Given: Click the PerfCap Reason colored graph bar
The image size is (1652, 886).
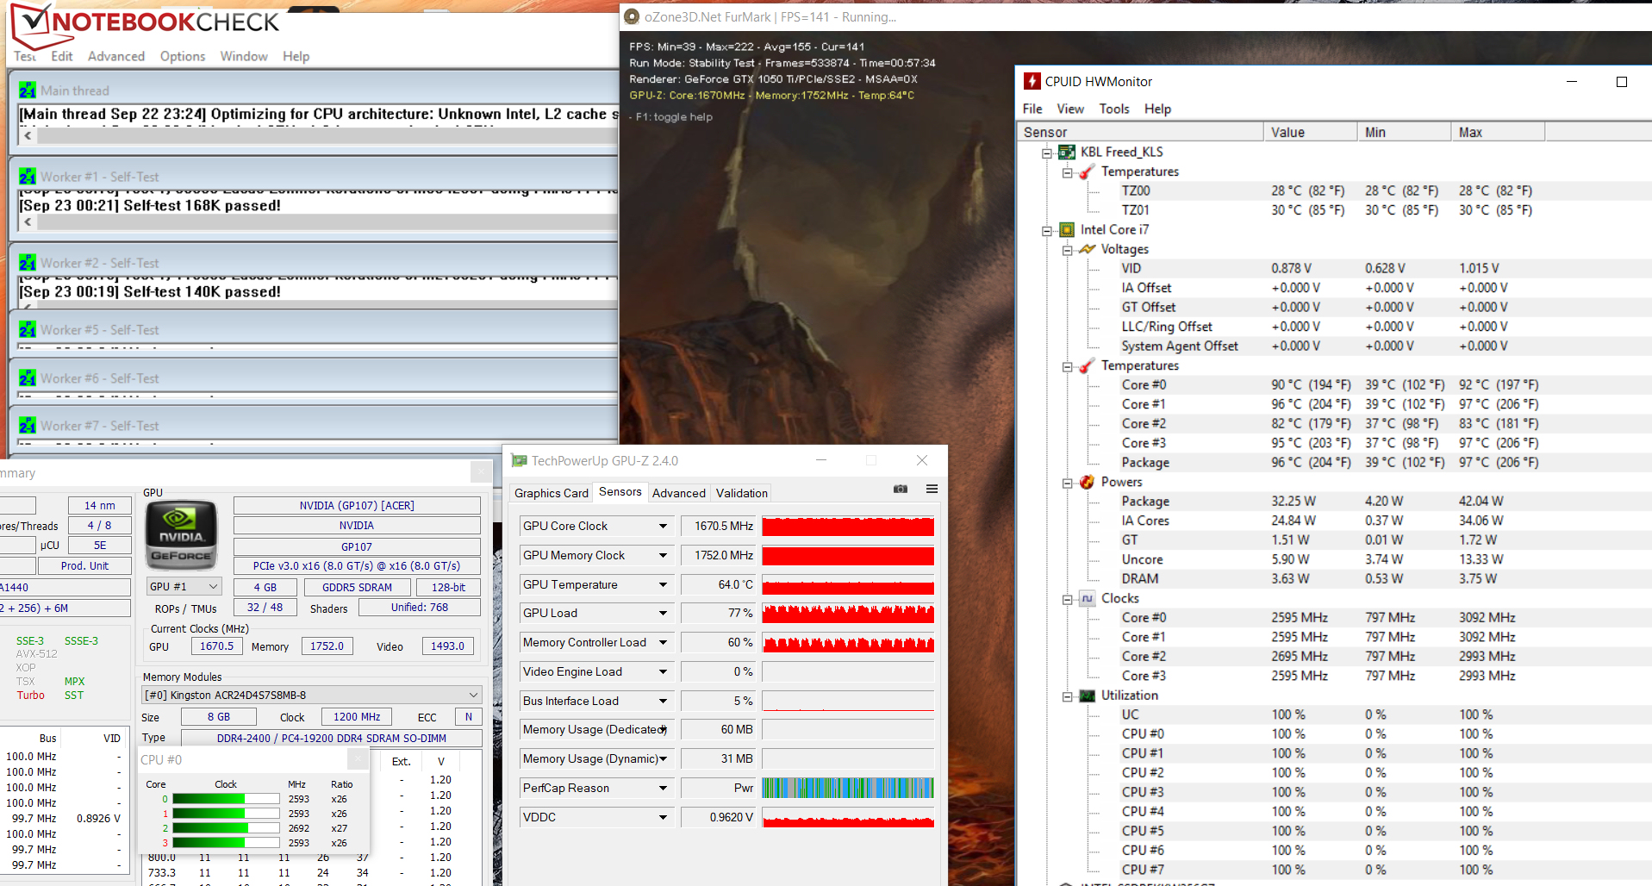Looking at the screenshot, I should (x=848, y=788).
